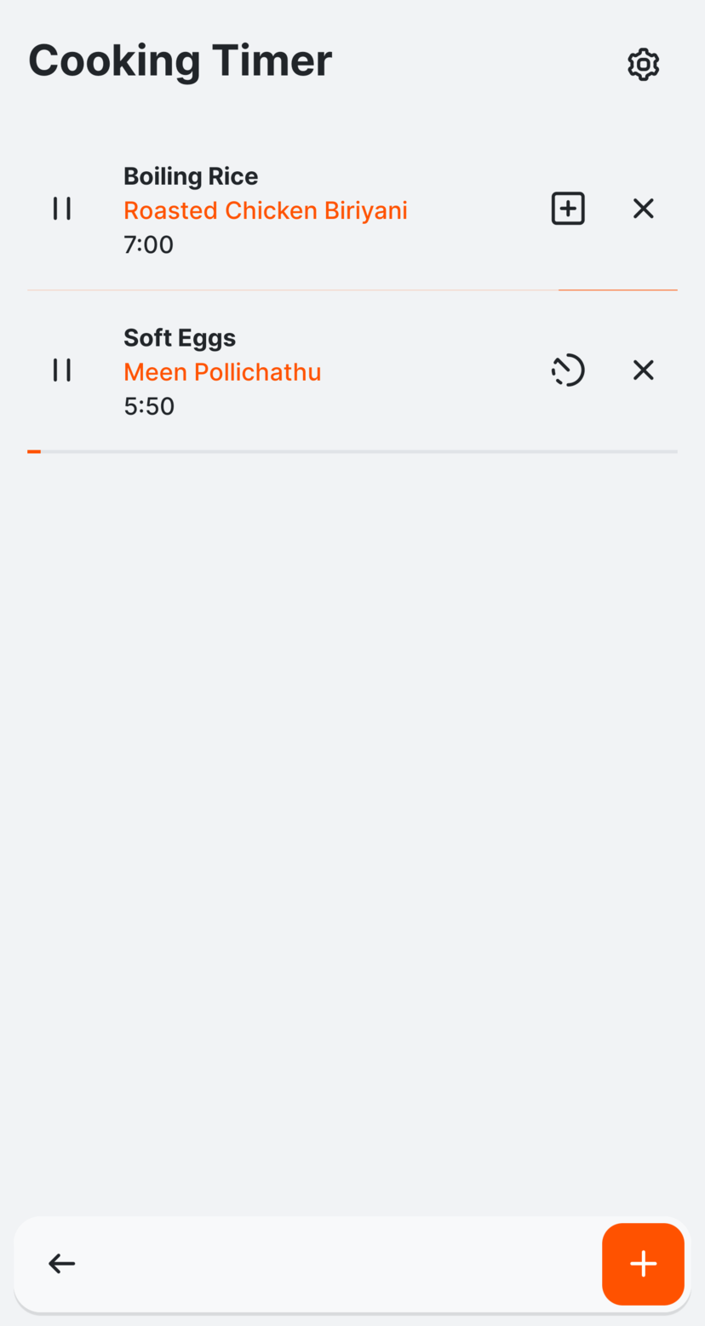Open the Meen Pollichathu recipe link
Image resolution: width=705 pixels, height=1326 pixels.
[221, 372]
